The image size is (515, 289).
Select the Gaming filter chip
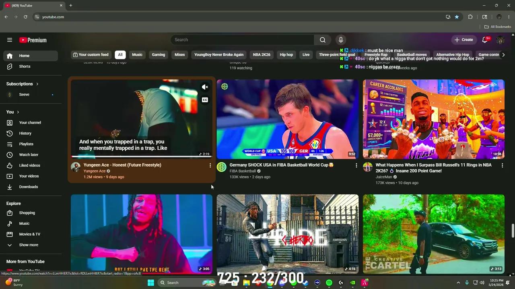(x=159, y=55)
